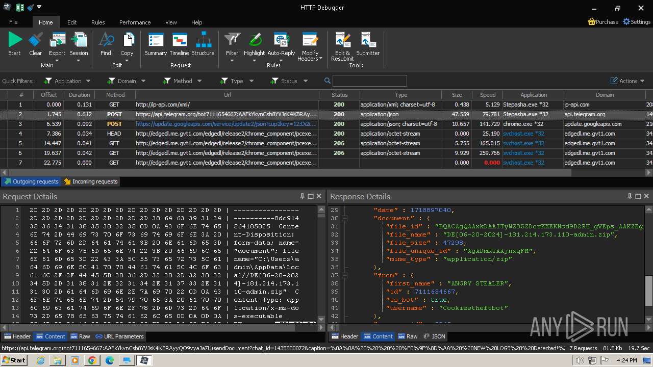Close the Request Details panel

pyautogui.click(x=319, y=196)
